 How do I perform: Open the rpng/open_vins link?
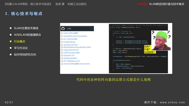(x=69, y=55)
